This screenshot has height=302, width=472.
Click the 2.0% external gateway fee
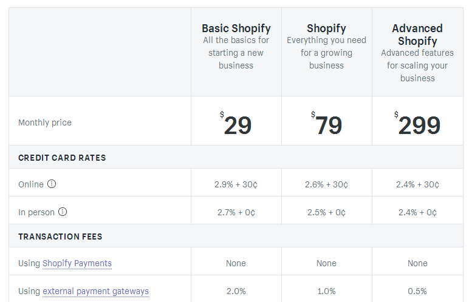[x=236, y=291]
